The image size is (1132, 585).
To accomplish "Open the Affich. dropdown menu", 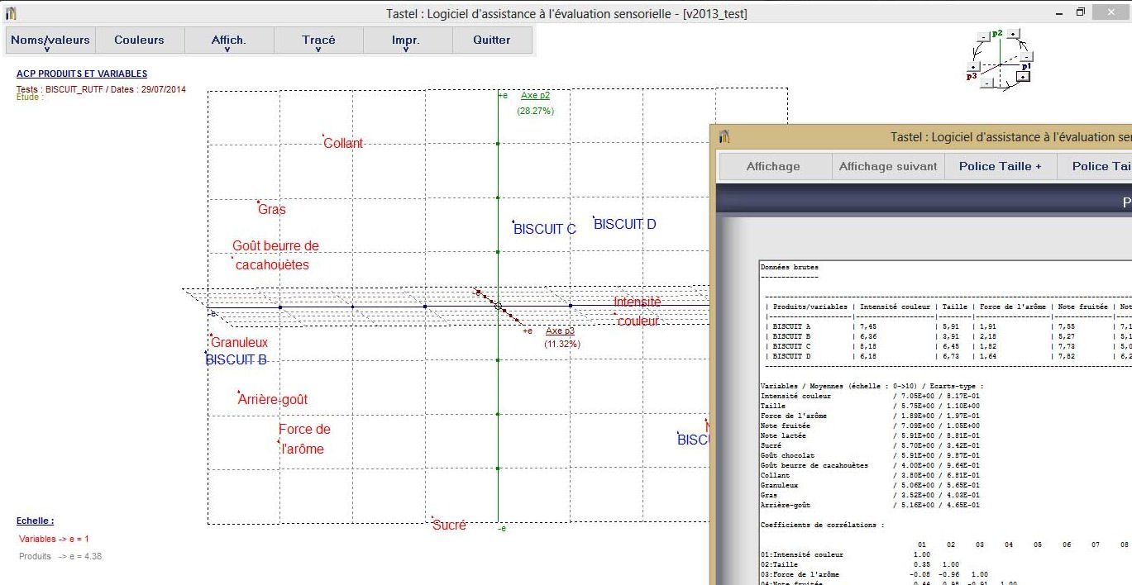I will tap(228, 40).
